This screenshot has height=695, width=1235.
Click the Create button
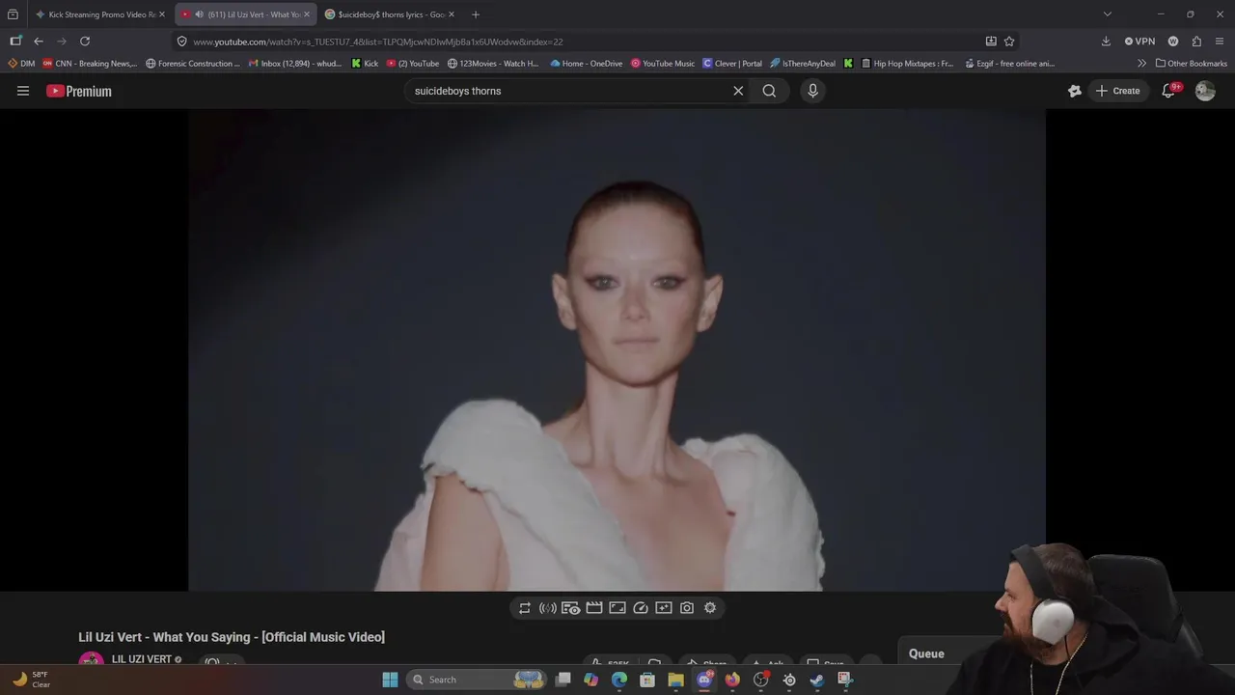tap(1117, 91)
